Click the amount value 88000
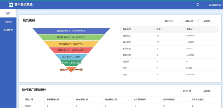This screenshot has width=223, height=108. pyautogui.click(x=189, y=49)
